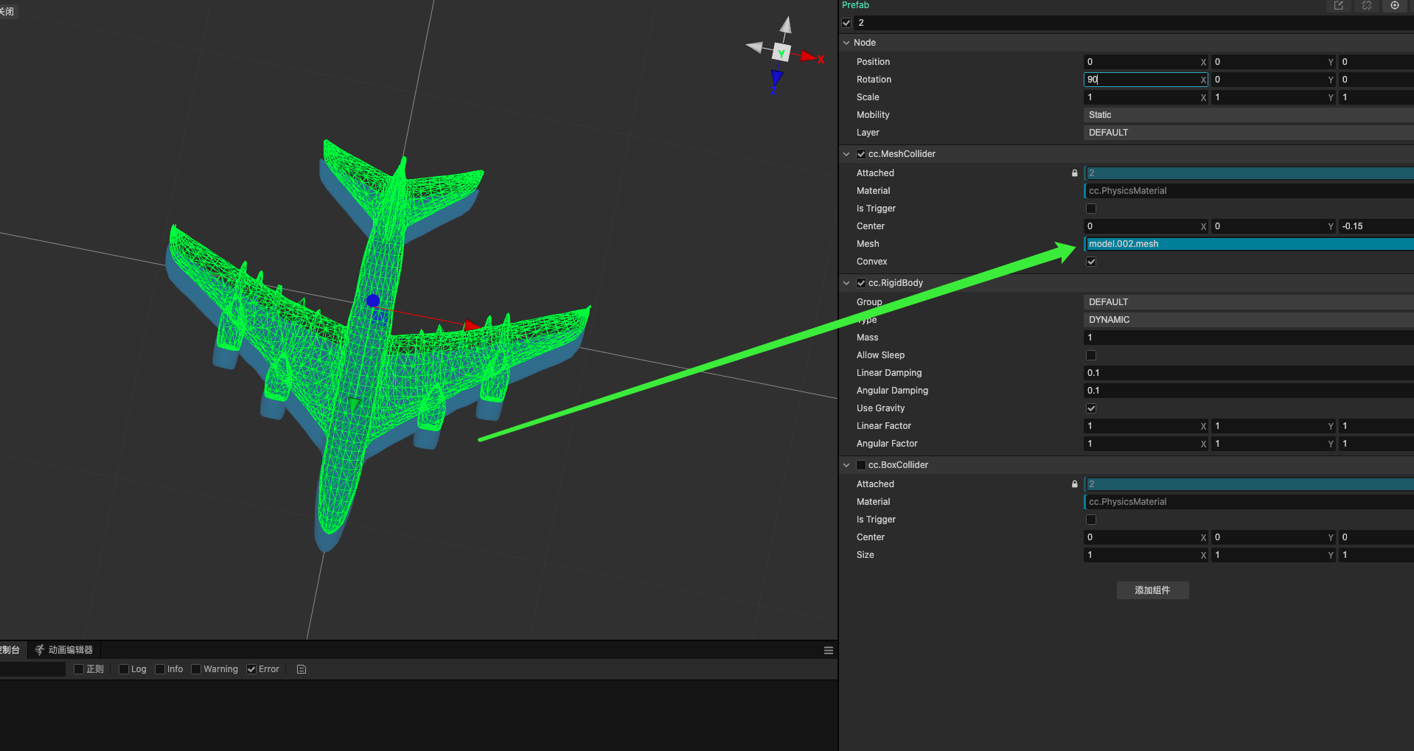The image size is (1414, 751).
Task: Collapse the cc.BoxCollider section
Action: coord(846,465)
